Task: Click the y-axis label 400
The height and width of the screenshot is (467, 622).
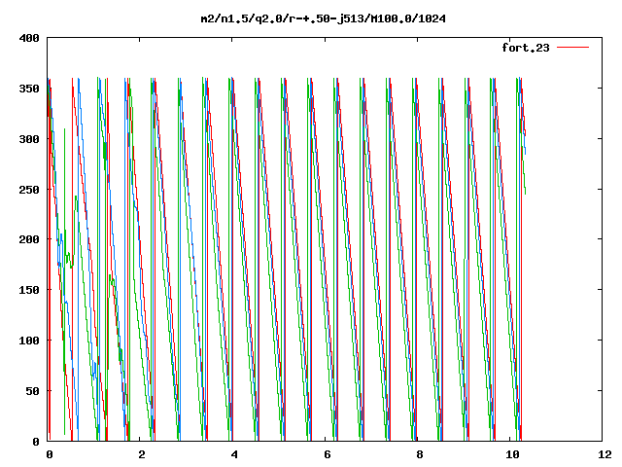Action: pyautogui.click(x=29, y=39)
